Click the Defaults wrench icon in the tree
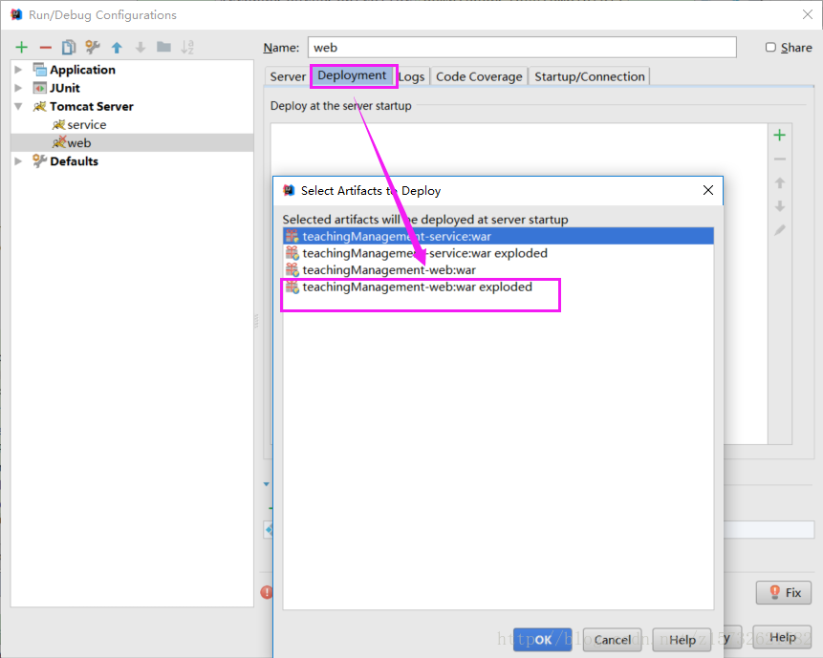This screenshot has width=823, height=658. click(40, 161)
